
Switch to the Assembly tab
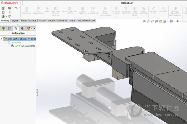pos(5,21)
